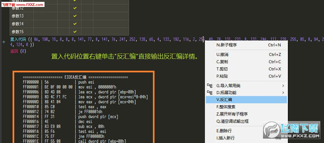Viewport: 324px width, 143px height.
Task: Click the 飞翔下载 watermark logo at bottom right
Action: [x=293, y=130]
